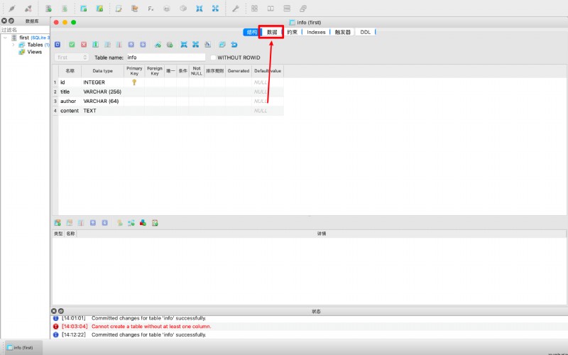Switch to the 数据 tab
568x355 pixels.
[272, 32]
